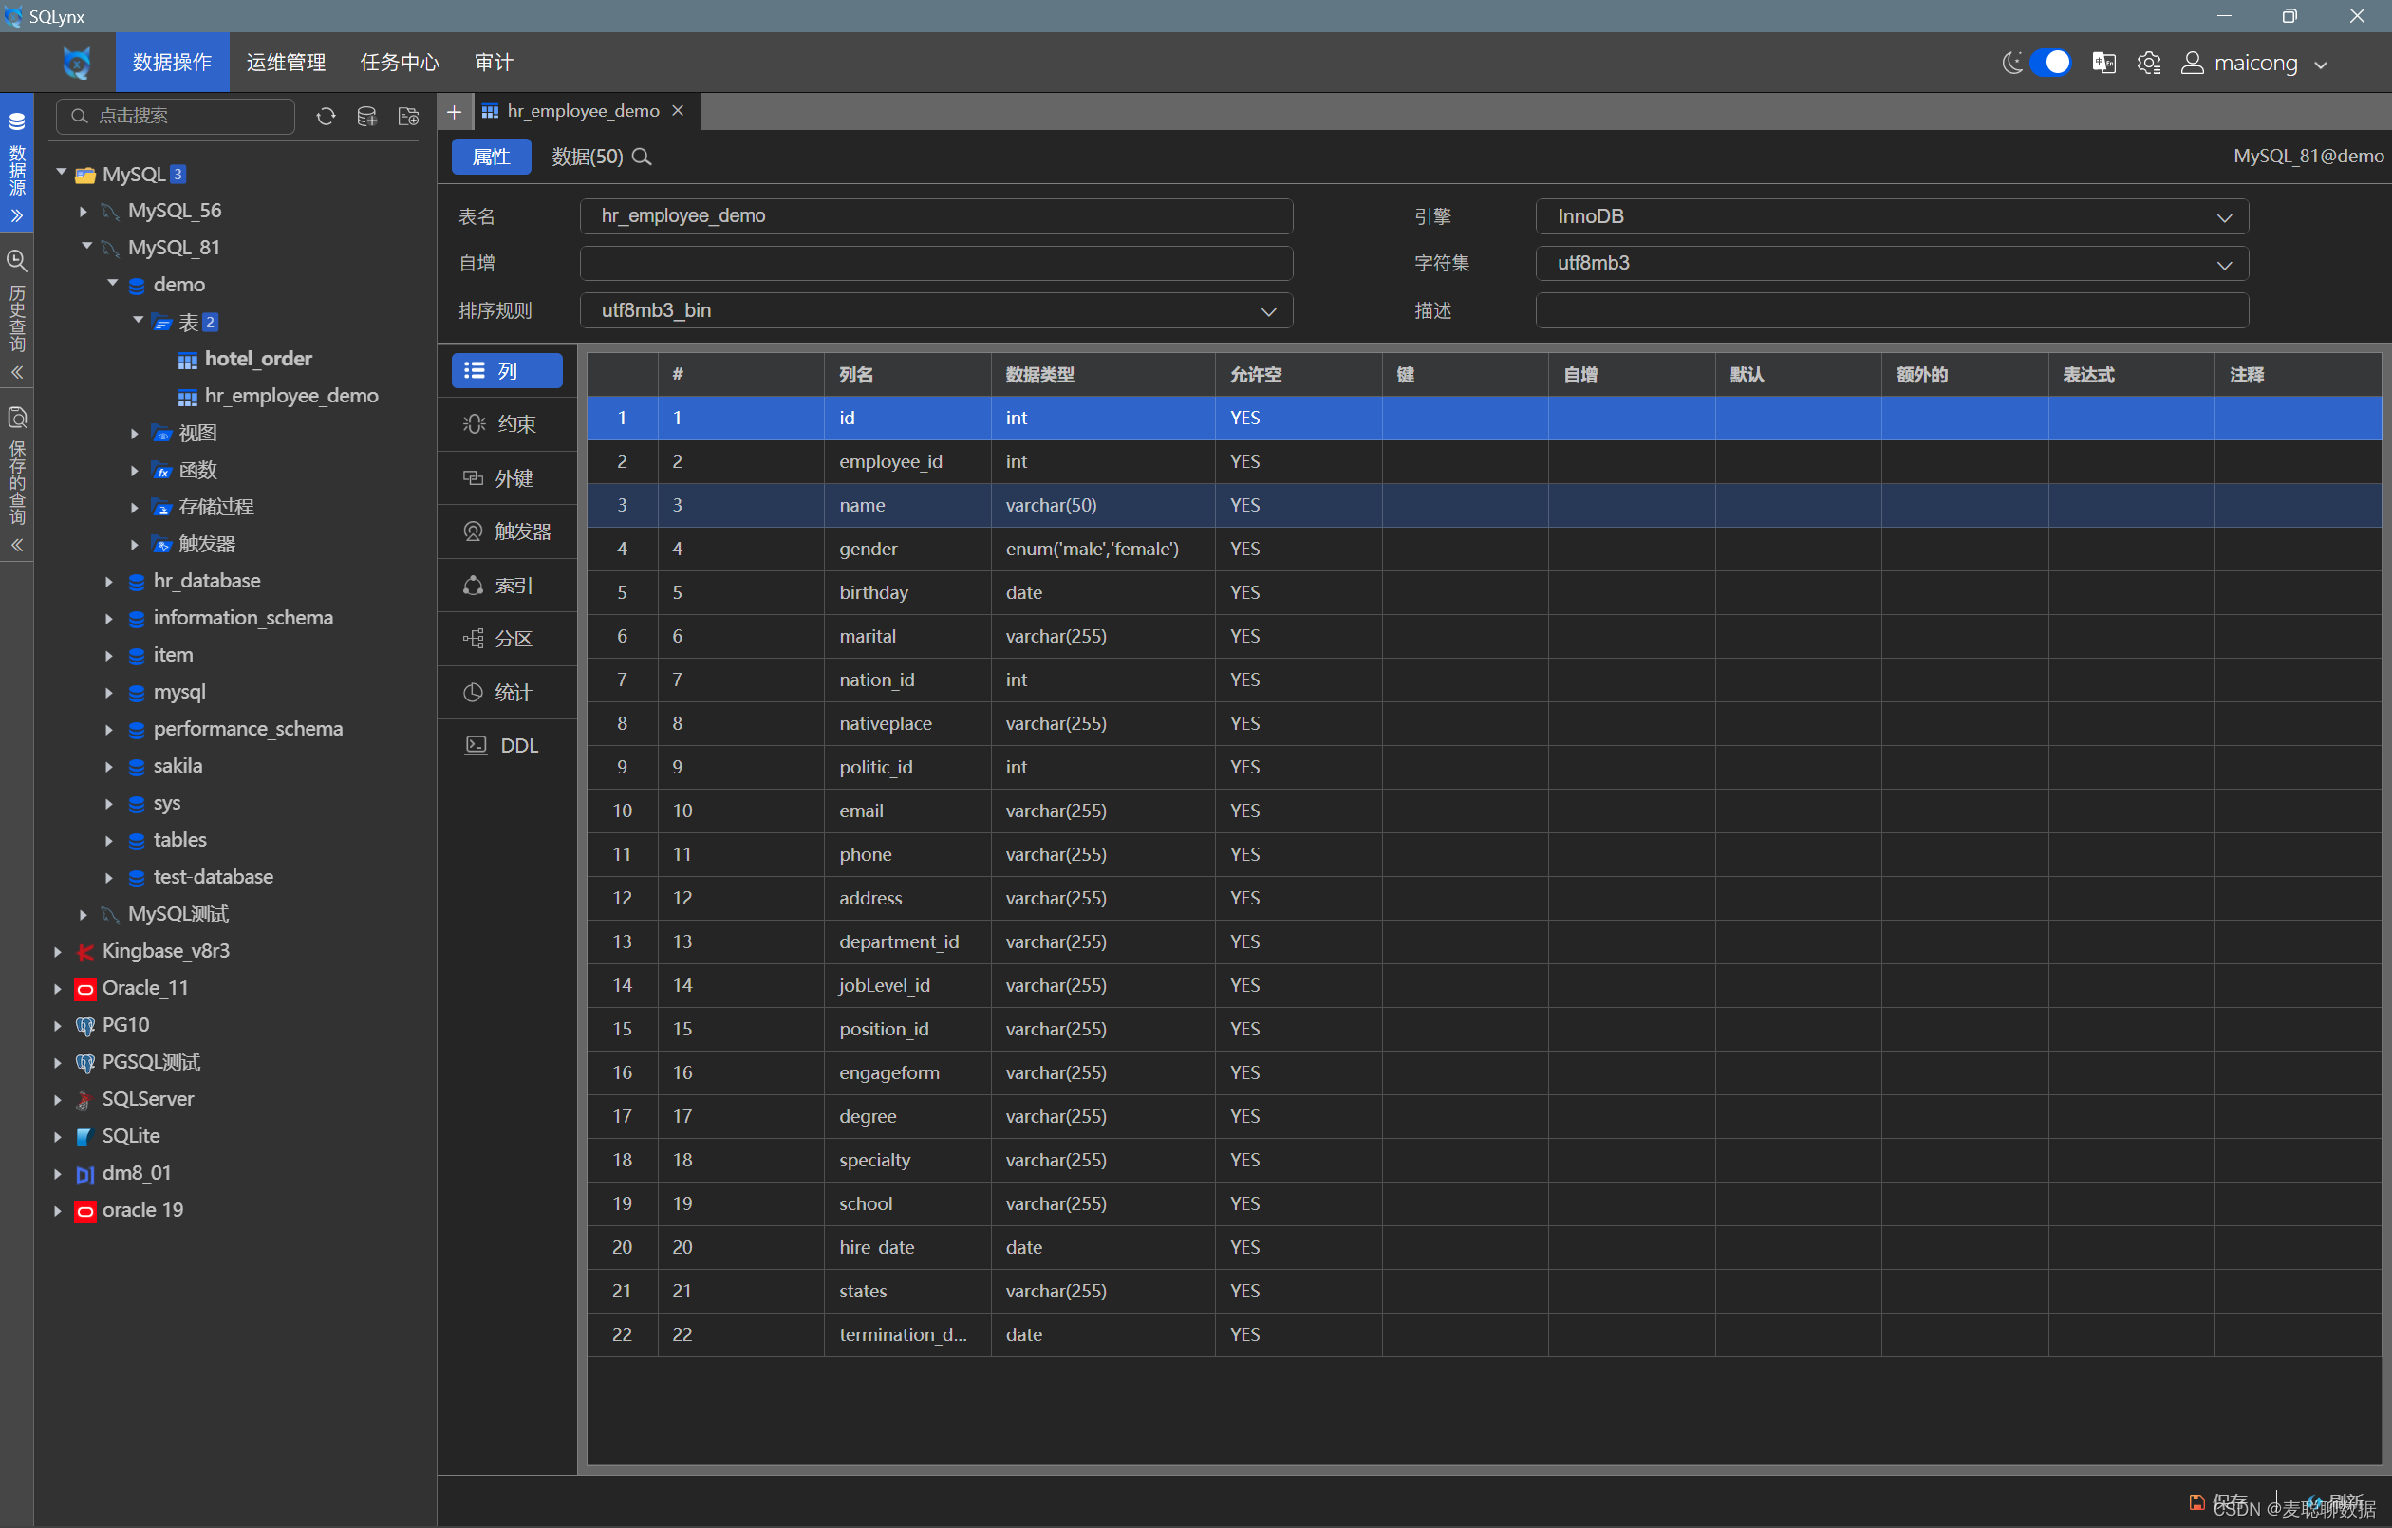Click the 属性 button

point(491,157)
